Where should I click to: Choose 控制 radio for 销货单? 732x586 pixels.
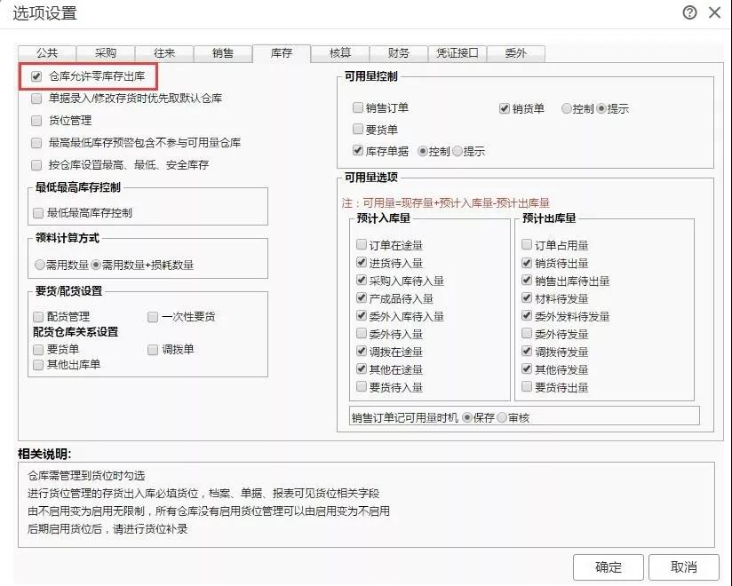click(566, 108)
